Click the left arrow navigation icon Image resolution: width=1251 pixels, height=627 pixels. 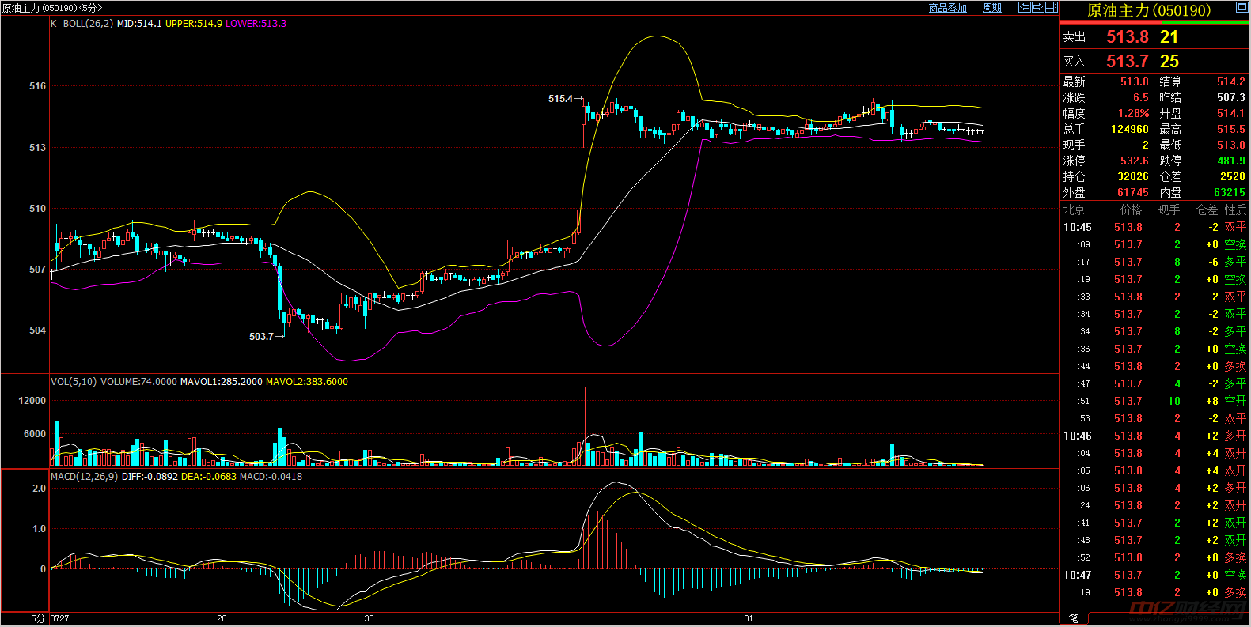click(x=1025, y=7)
